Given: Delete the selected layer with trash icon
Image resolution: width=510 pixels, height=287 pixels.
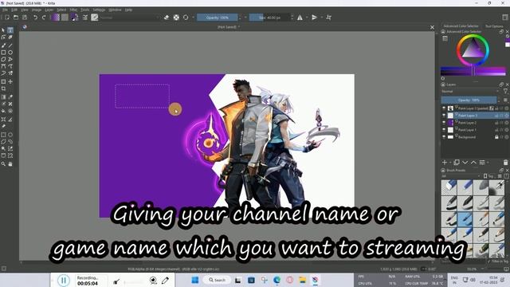Looking at the screenshot, I should 505,163.
